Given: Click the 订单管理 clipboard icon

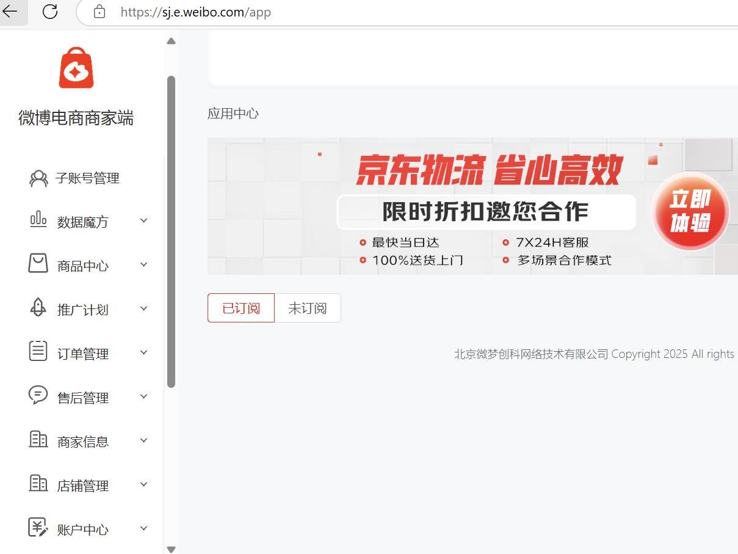Looking at the screenshot, I should [38, 351].
